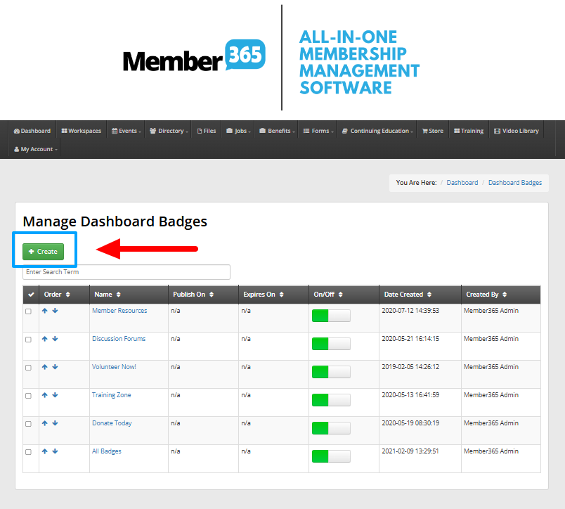Expand the Events dropdown menu
Screen dimensions: 565x509
click(126, 131)
